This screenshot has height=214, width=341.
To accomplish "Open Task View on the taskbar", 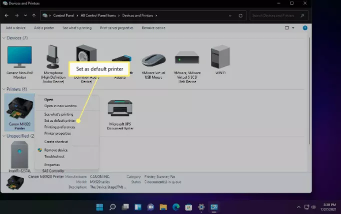I will pos(125,207).
